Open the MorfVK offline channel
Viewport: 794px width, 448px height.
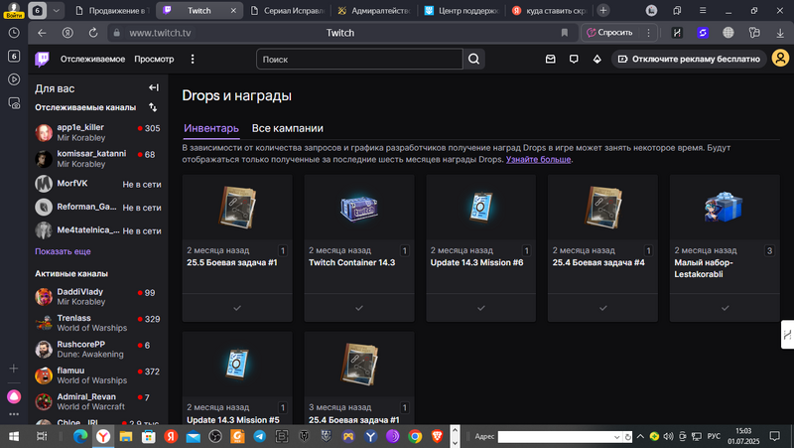(97, 184)
